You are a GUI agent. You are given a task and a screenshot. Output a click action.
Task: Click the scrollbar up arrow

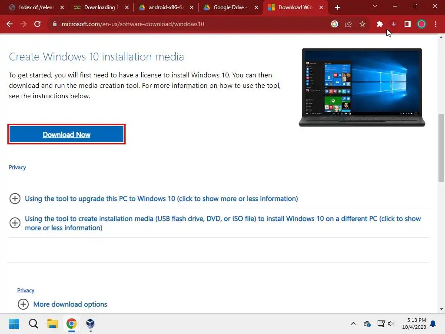[441, 37]
